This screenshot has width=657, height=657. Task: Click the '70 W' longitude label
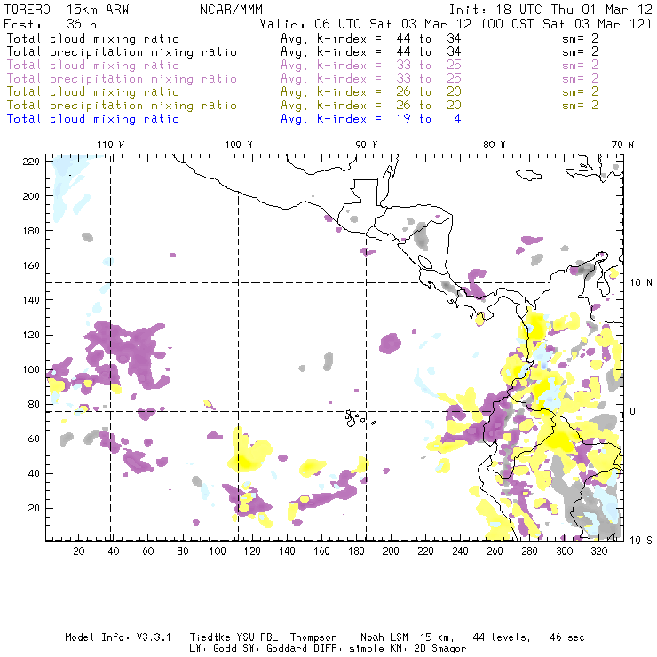[622, 145]
